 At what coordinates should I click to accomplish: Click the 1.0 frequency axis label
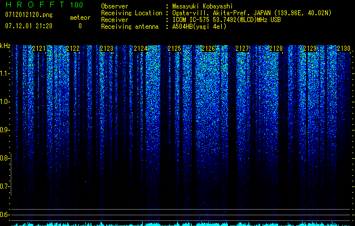(x=5, y=102)
